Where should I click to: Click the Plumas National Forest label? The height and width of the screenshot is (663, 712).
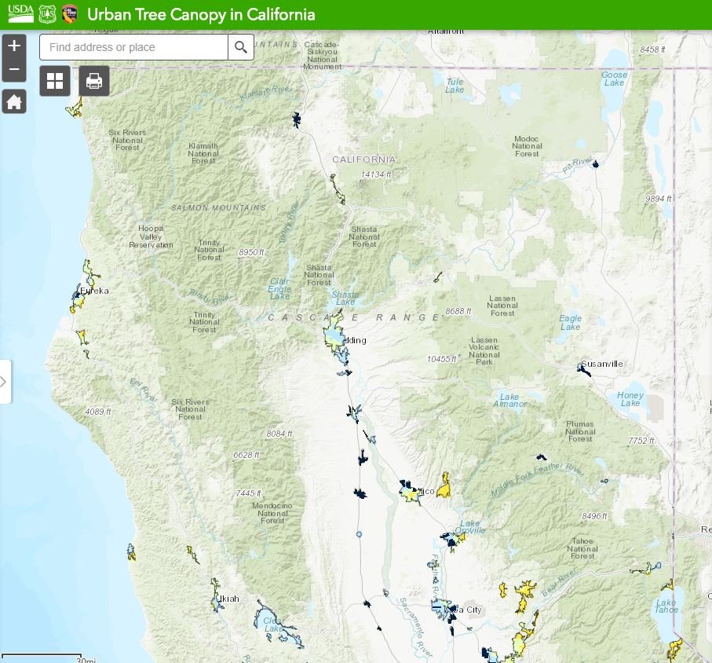click(580, 431)
